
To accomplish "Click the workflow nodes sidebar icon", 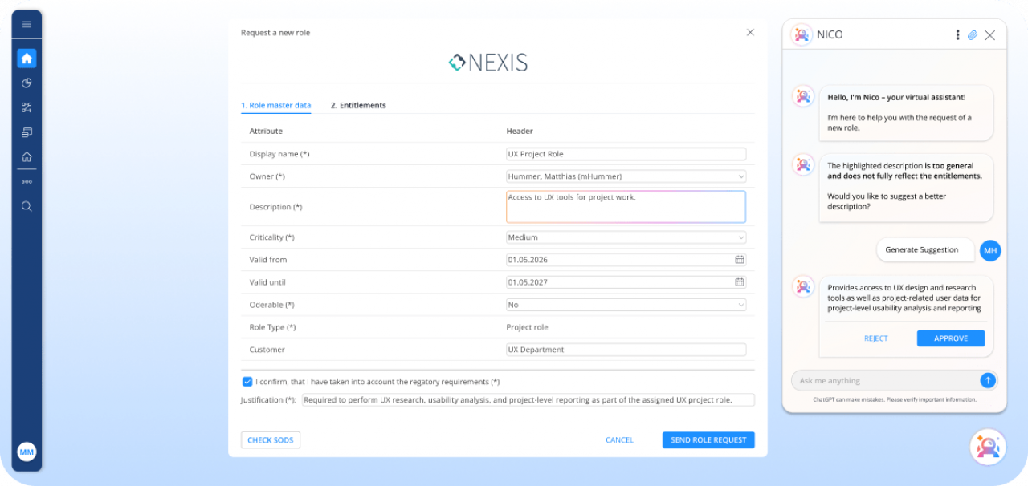I will 27,107.
